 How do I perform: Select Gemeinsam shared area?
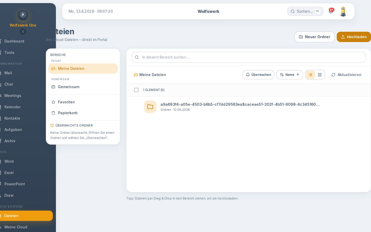[83, 87]
